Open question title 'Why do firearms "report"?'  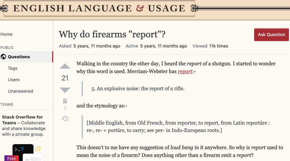click(112, 34)
